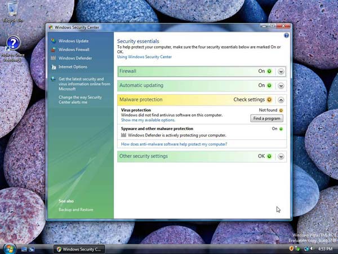Open Backup and Restore link
This screenshot has height=254, width=338.
(77, 209)
